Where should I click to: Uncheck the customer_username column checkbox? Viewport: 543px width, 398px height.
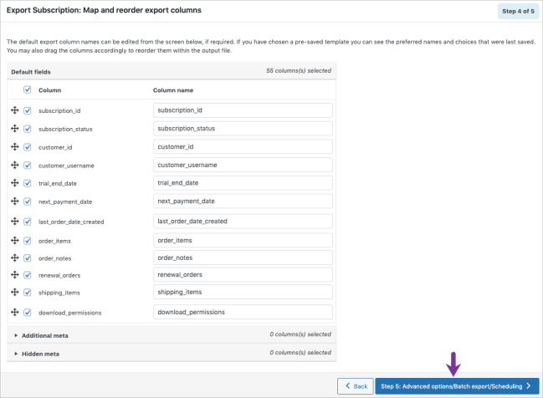point(28,166)
